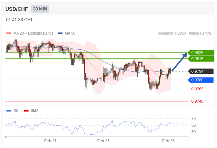Click the 0.9794 current price tag
This screenshot has height=148, width=217.
tap(201, 71)
